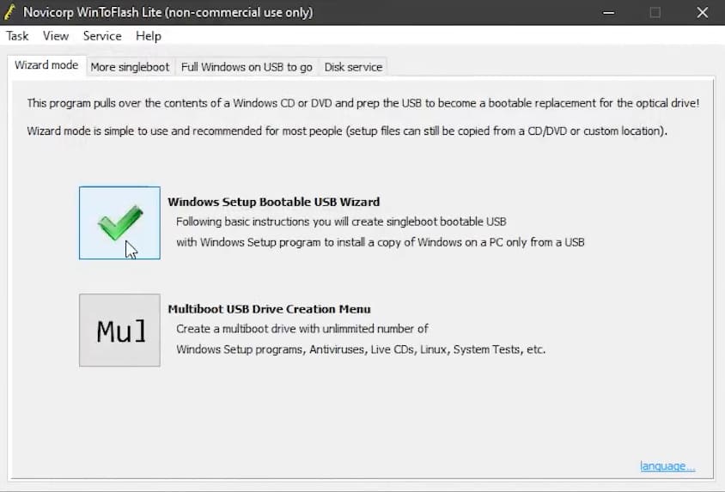Minimize the WinToFlash window

click(610, 12)
